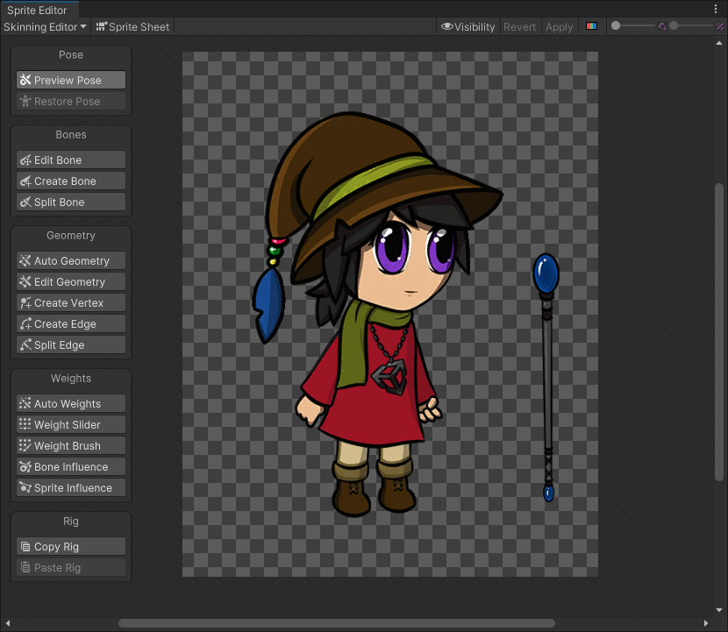The height and width of the screenshot is (632, 728).
Task: Choose the Split Bone tool
Action: (x=71, y=202)
